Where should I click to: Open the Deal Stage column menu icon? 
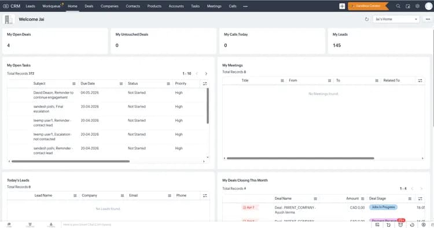coord(410,199)
